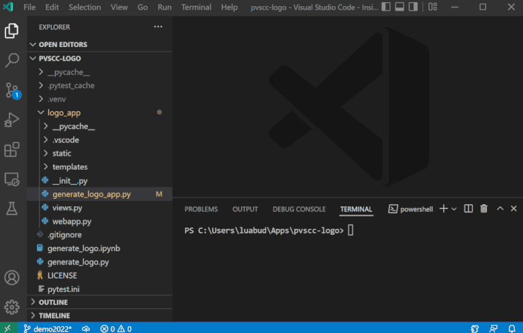Viewport: 523px width, 333px height.
Task: Collapse the logo_app folder
Action: [x=100, y=112]
